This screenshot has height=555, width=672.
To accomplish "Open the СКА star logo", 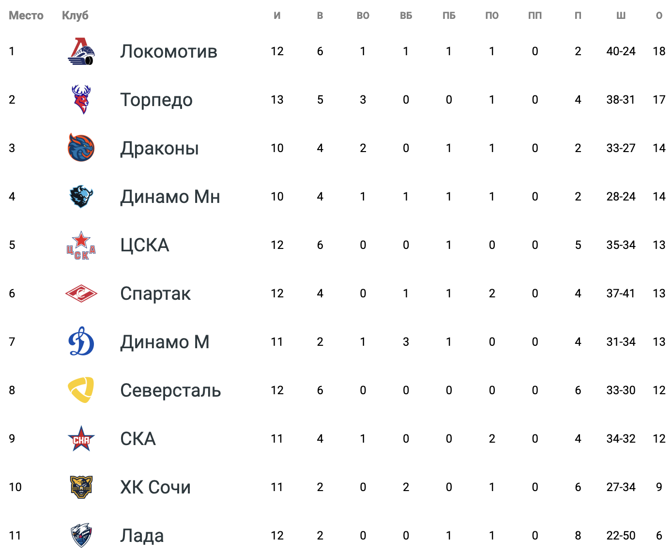I will click(x=81, y=439).
